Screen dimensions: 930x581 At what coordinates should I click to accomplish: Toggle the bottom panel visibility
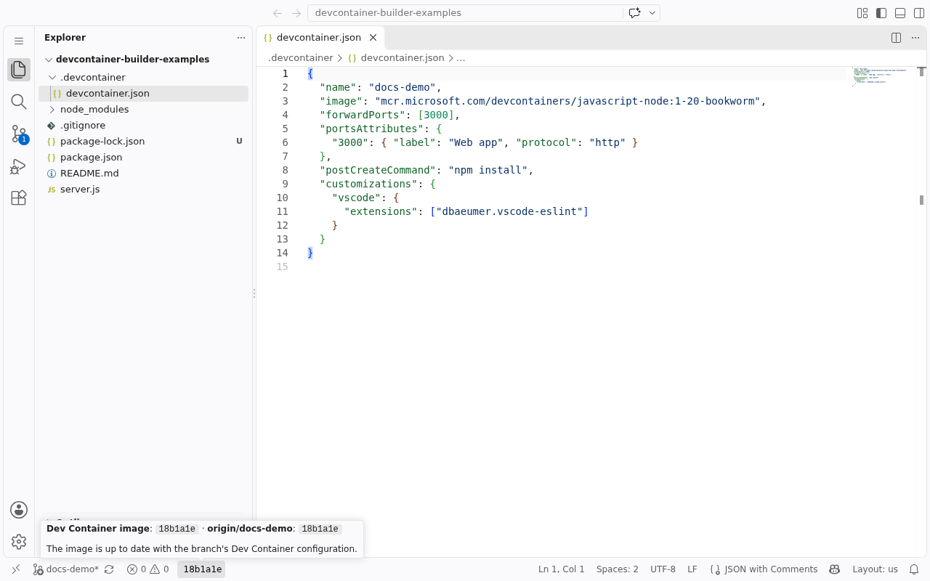coord(900,13)
